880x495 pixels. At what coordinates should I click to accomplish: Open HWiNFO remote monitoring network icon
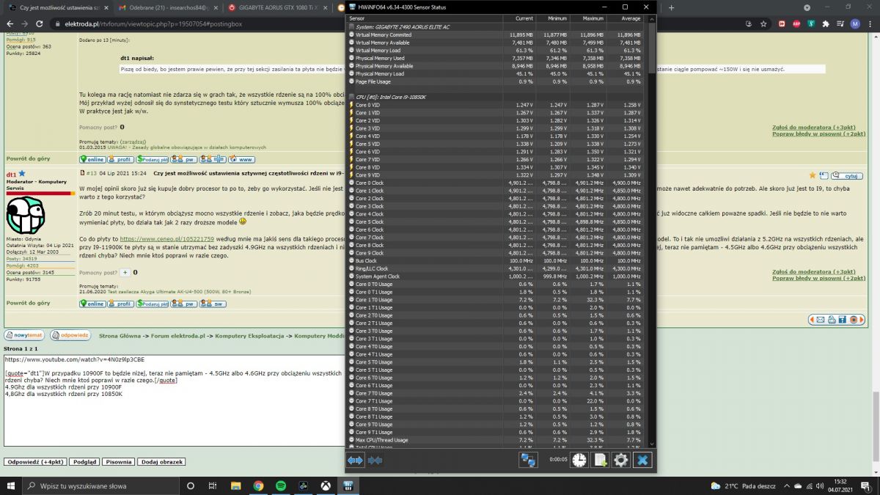pos(528,460)
